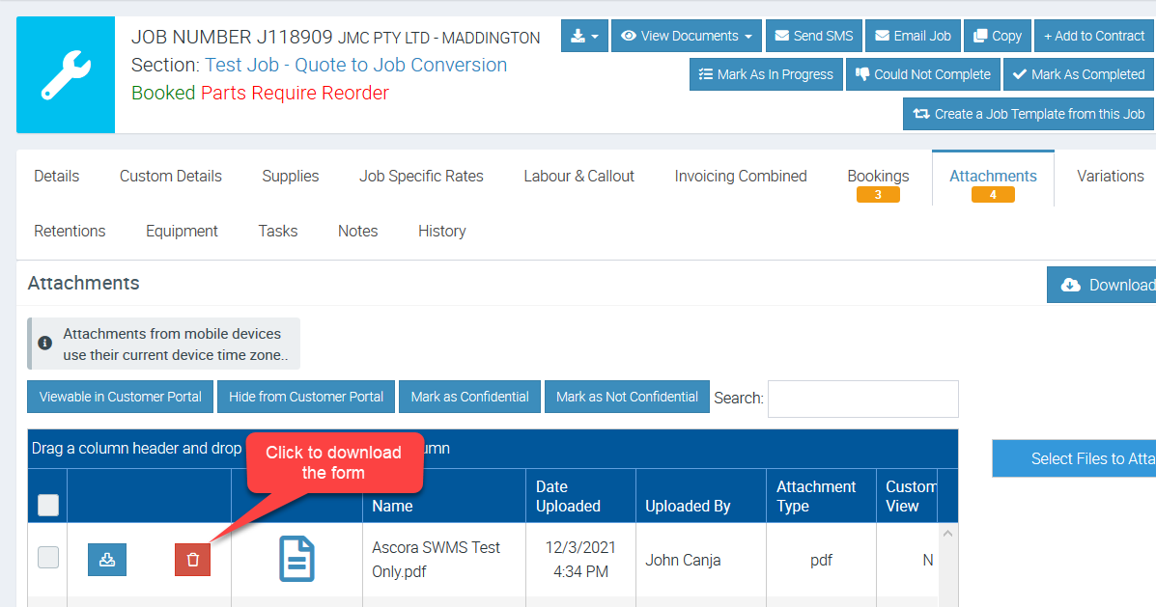Click the Send SMS envelope button
1156x607 pixels.
click(x=813, y=36)
